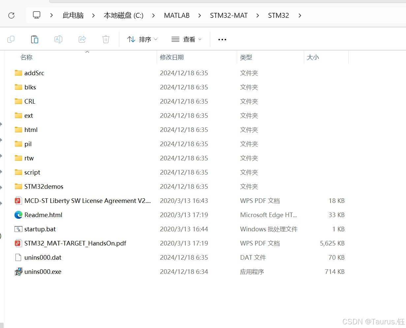406x328 pixels.
Task: Expand chevron after 本地磁盘 (C:)
Action: (153, 16)
